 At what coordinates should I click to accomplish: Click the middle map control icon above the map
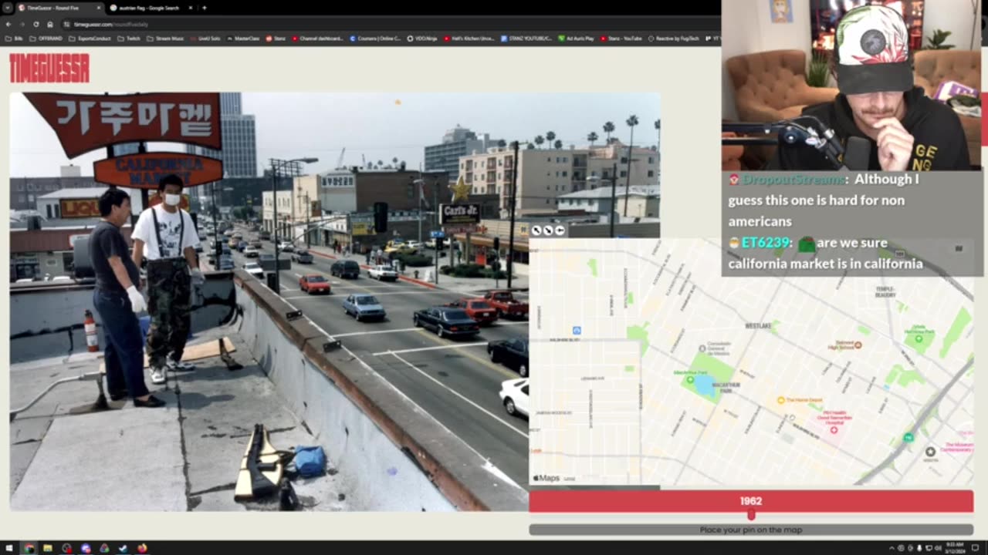coord(548,230)
